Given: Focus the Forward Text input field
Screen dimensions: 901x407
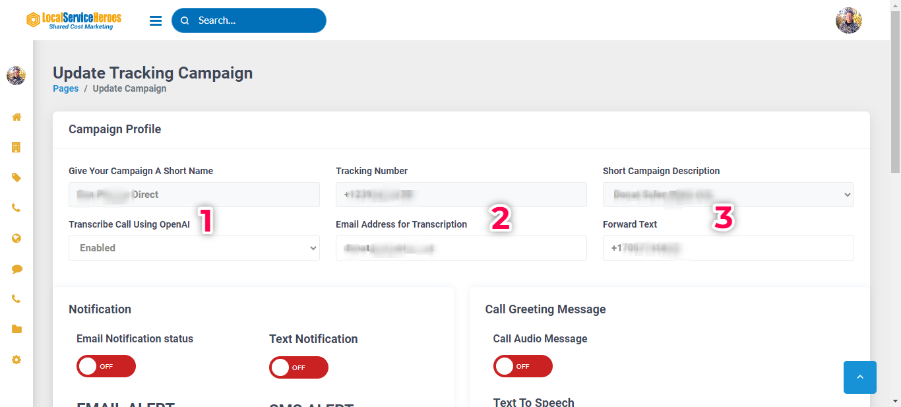Looking at the screenshot, I should click(x=728, y=248).
